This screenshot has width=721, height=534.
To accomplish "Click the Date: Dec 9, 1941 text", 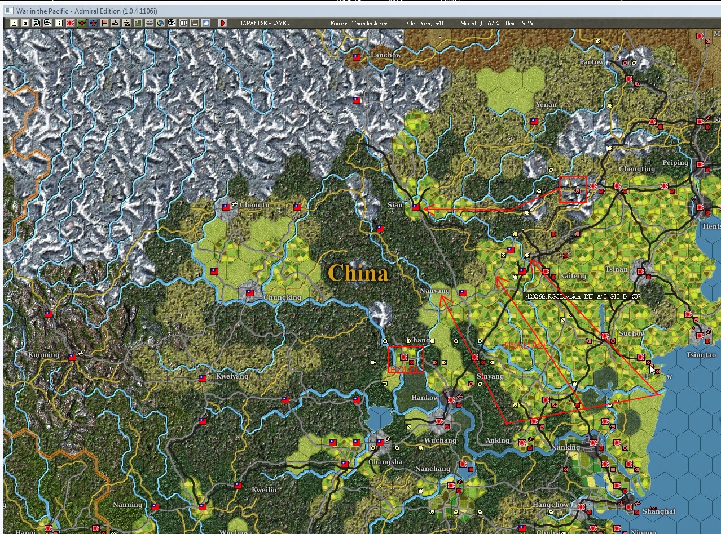I will pyautogui.click(x=424, y=23).
